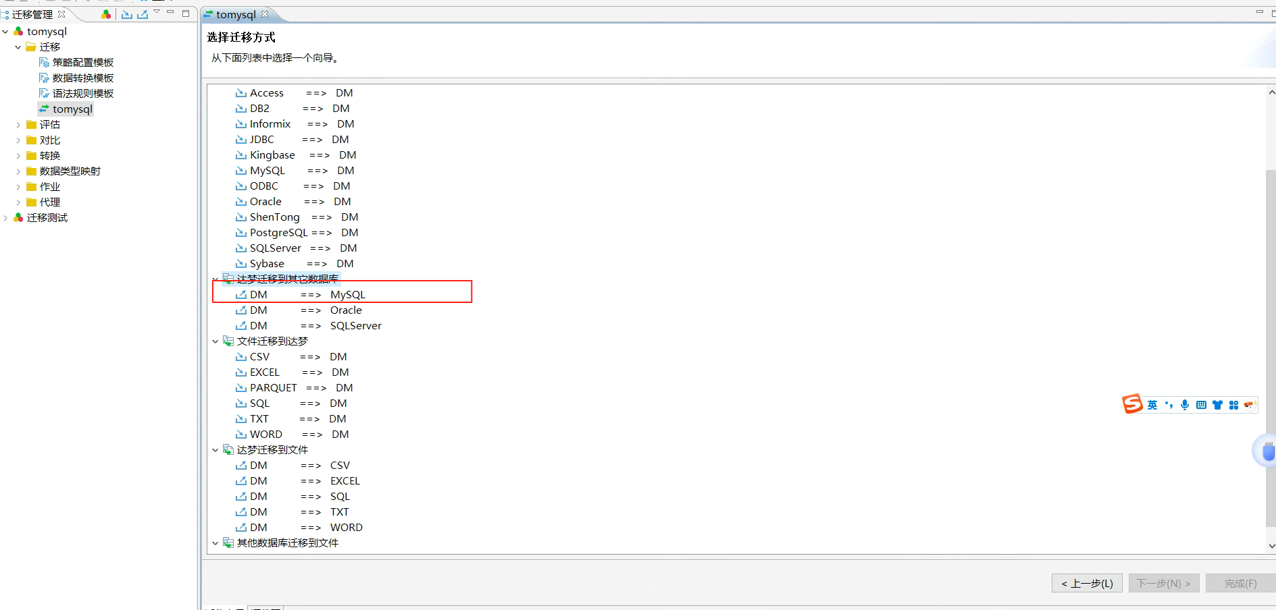The image size is (1276, 610).
Task: Collapse the 达梦迁移到其它数据库 group
Action: click(215, 279)
